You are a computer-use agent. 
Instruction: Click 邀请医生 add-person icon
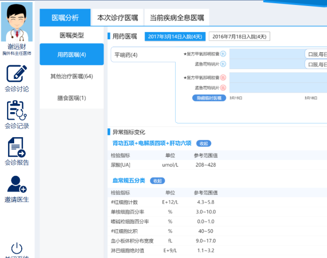[16, 184]
